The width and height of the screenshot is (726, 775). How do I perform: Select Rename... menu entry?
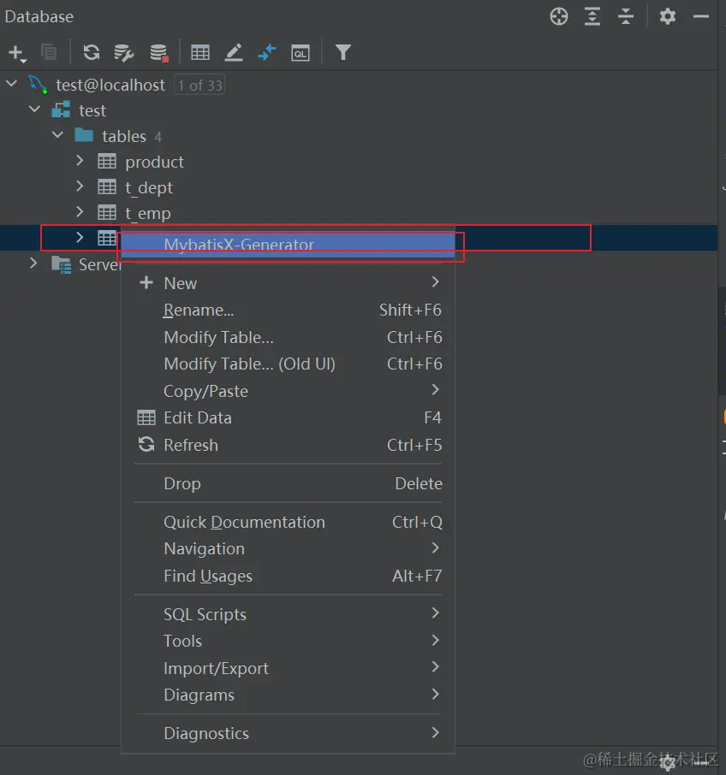(288, 310)
